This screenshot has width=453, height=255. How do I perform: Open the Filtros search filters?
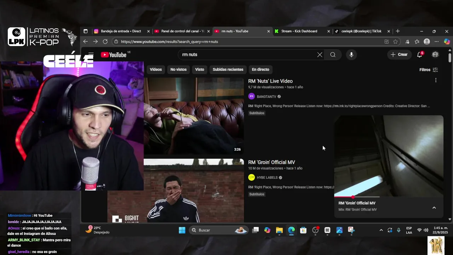click(429, 70)
